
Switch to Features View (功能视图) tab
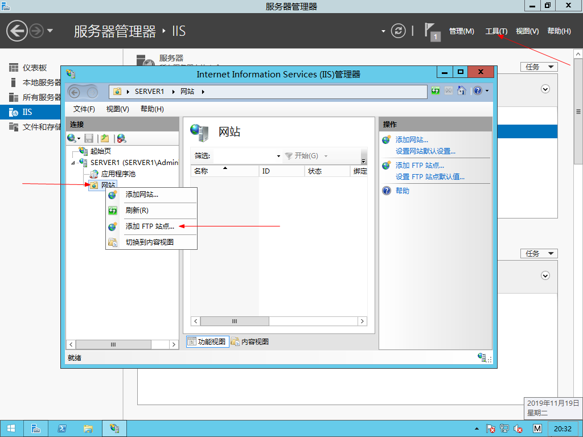(207, 341)
